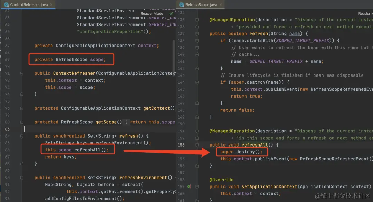Click '@Override' annotation on line 158
The height and width of the screenshot is (202, 373).
[221, 180]
